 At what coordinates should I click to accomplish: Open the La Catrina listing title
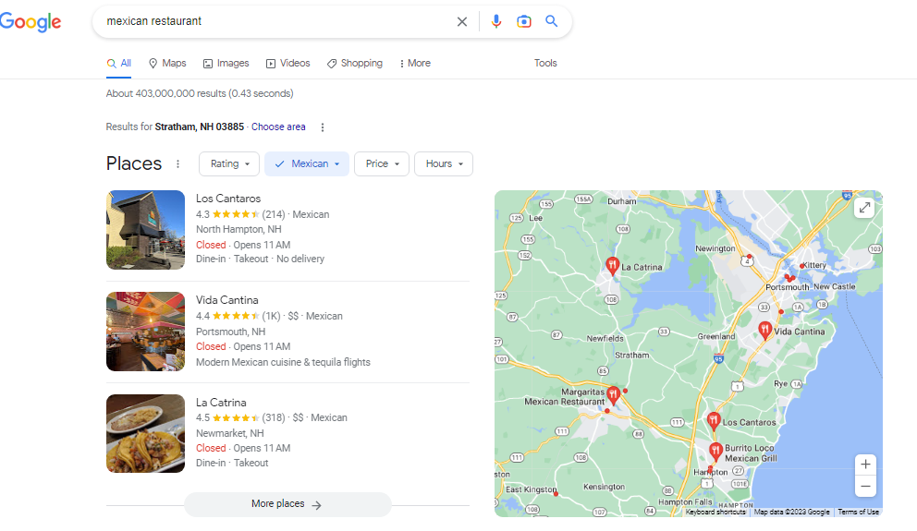[221, 403]
